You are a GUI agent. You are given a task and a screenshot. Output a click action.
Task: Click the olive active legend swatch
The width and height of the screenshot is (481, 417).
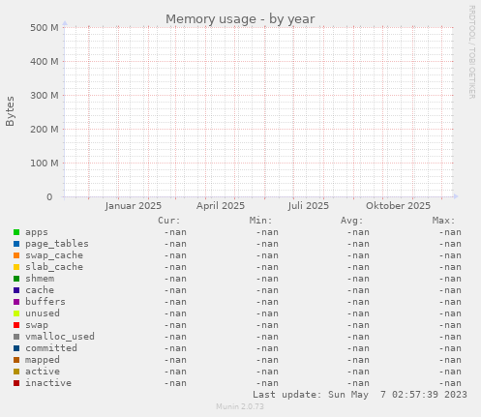click(x=16, y=372)
